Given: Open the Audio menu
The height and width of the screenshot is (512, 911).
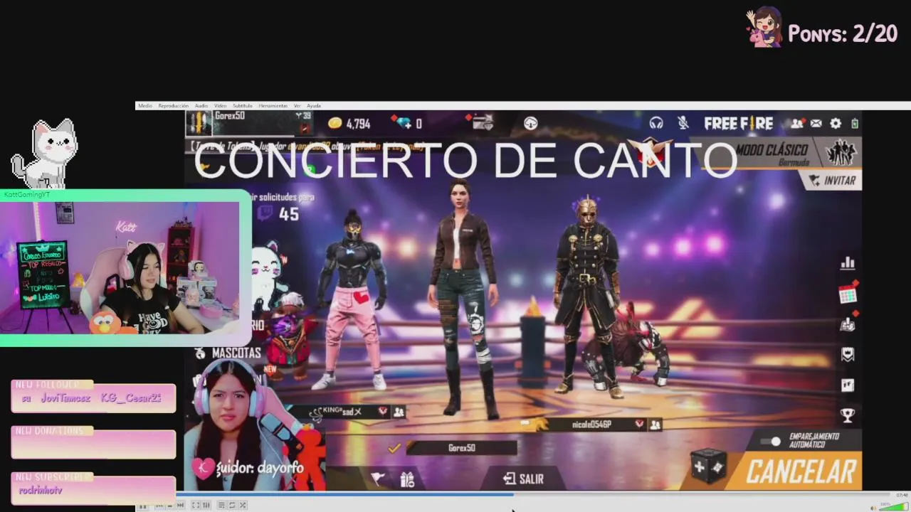Looking at the screenshot, I should click(x=201, y=106).
